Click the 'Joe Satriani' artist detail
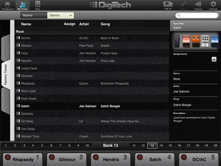This screenshot has width=221, height=166. (x=181, y=92)
